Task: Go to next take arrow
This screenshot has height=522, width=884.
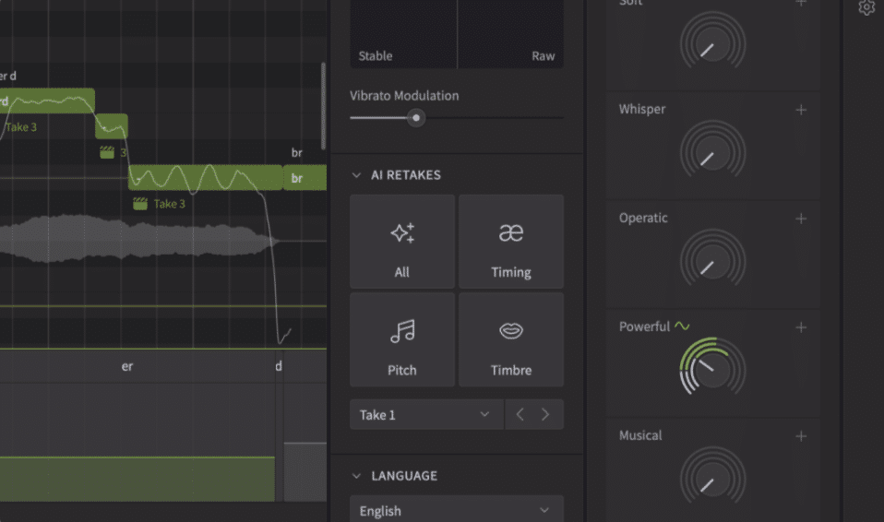Action: click(x=545, y=415)
